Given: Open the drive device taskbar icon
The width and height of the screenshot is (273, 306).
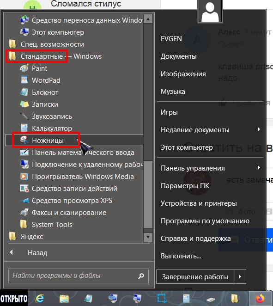Looking at the screenshot, I should tap(211, 299).
